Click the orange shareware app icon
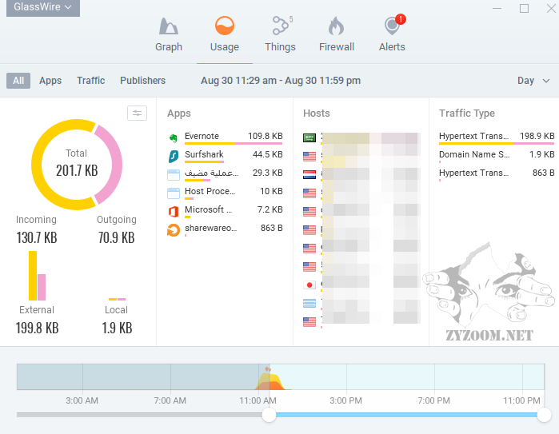This screenshot has height=434, width=559. tap(174, 230)
